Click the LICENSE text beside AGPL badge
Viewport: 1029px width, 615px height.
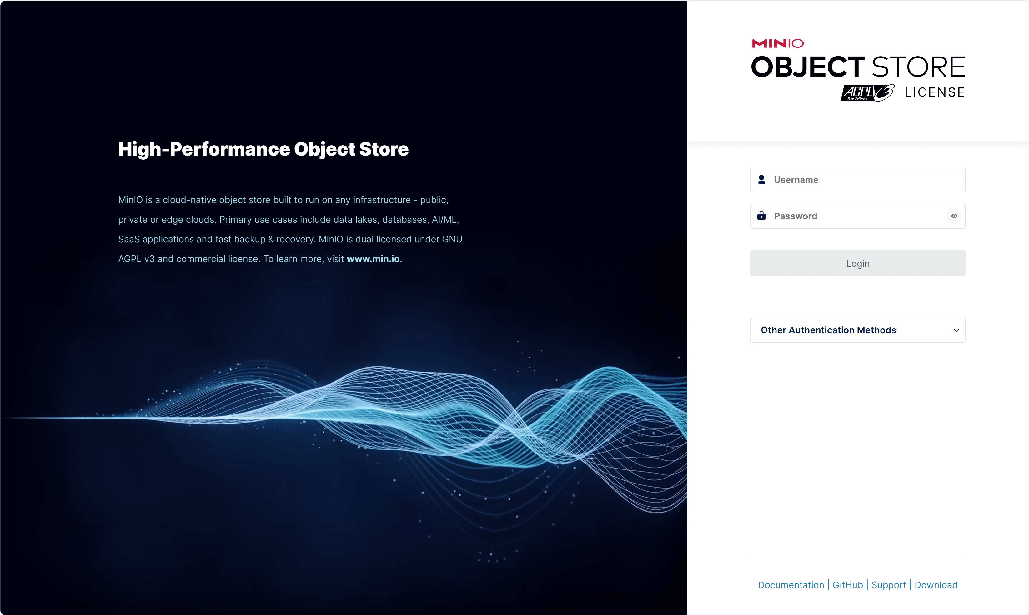(x=934, y=92)
